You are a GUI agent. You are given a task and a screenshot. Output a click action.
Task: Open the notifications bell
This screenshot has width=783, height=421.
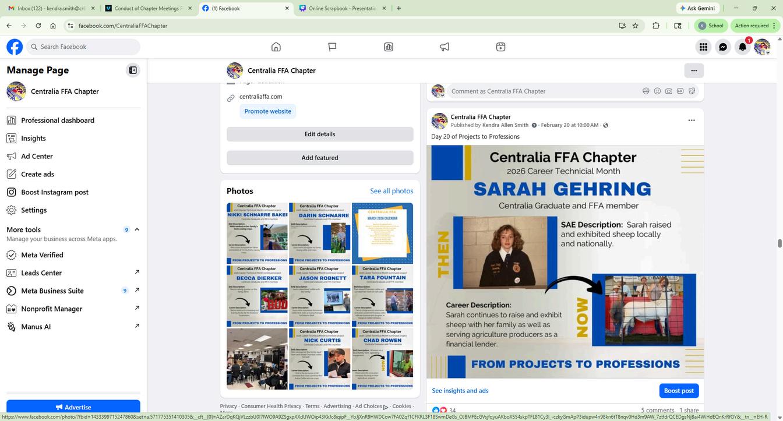pos(742,47)
